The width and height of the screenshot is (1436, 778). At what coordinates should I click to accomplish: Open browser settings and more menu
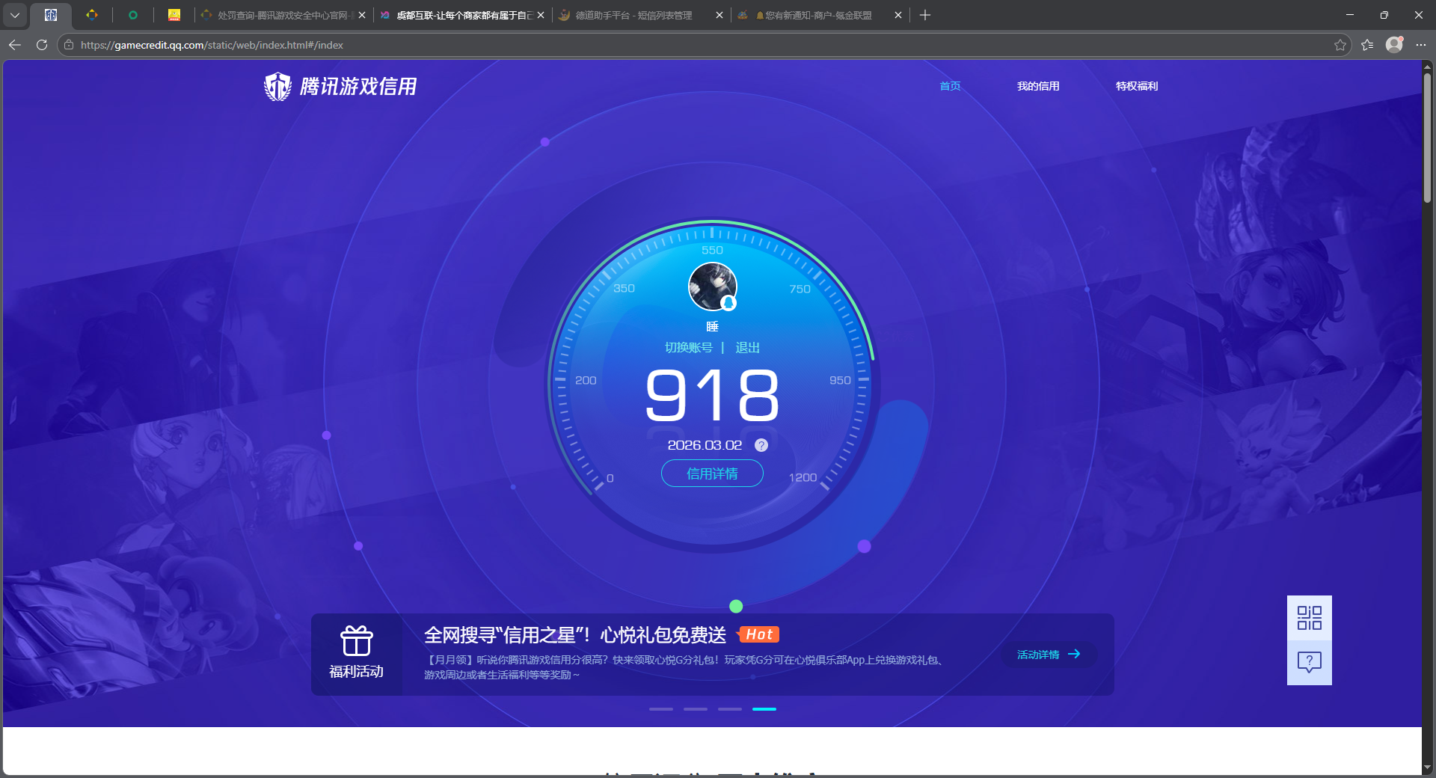1421,45
